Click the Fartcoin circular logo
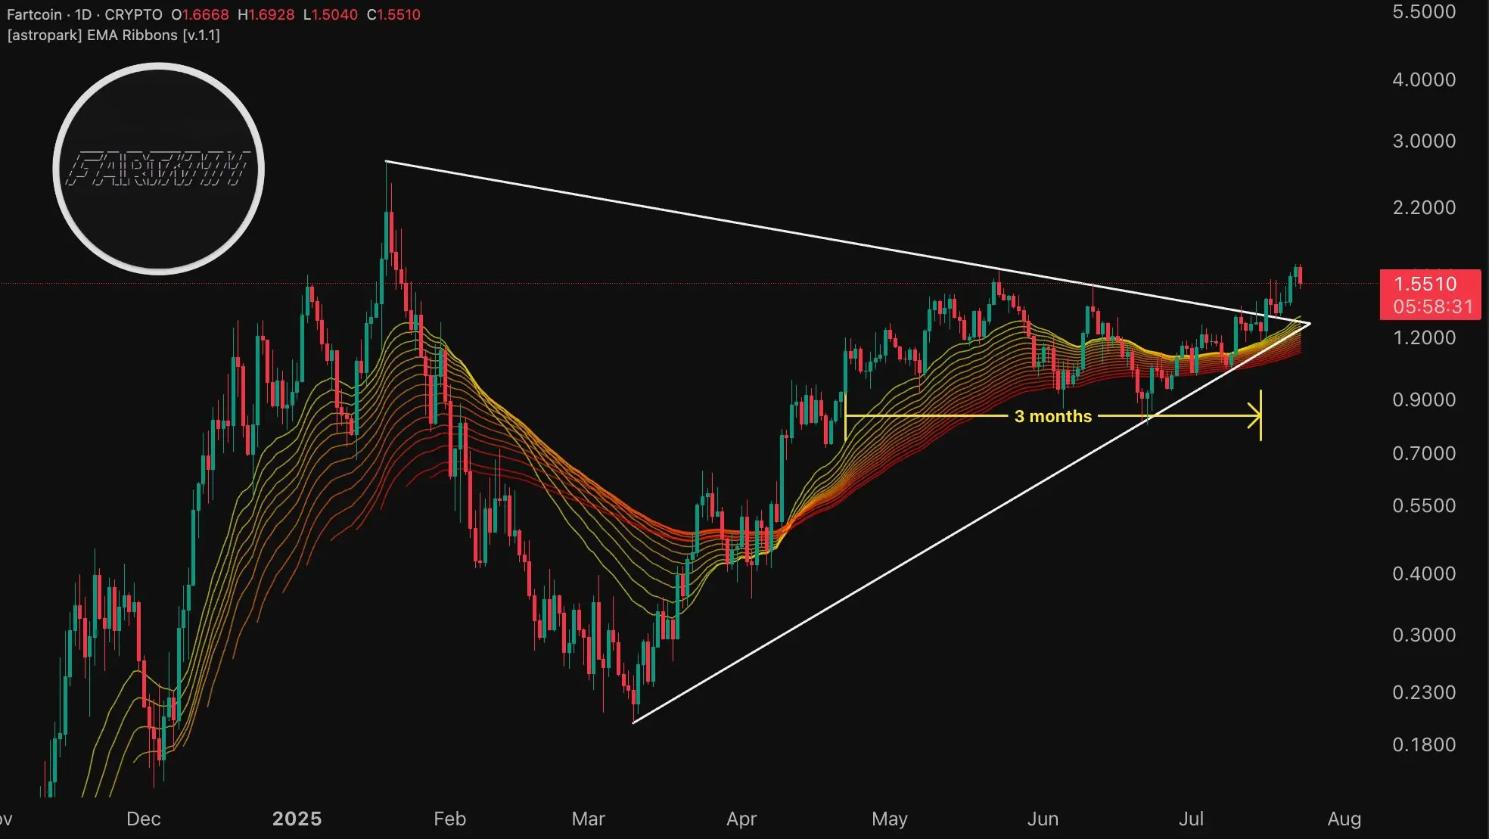The height and width of the screenshot is (839, 1489). click(x=158, y=168)
